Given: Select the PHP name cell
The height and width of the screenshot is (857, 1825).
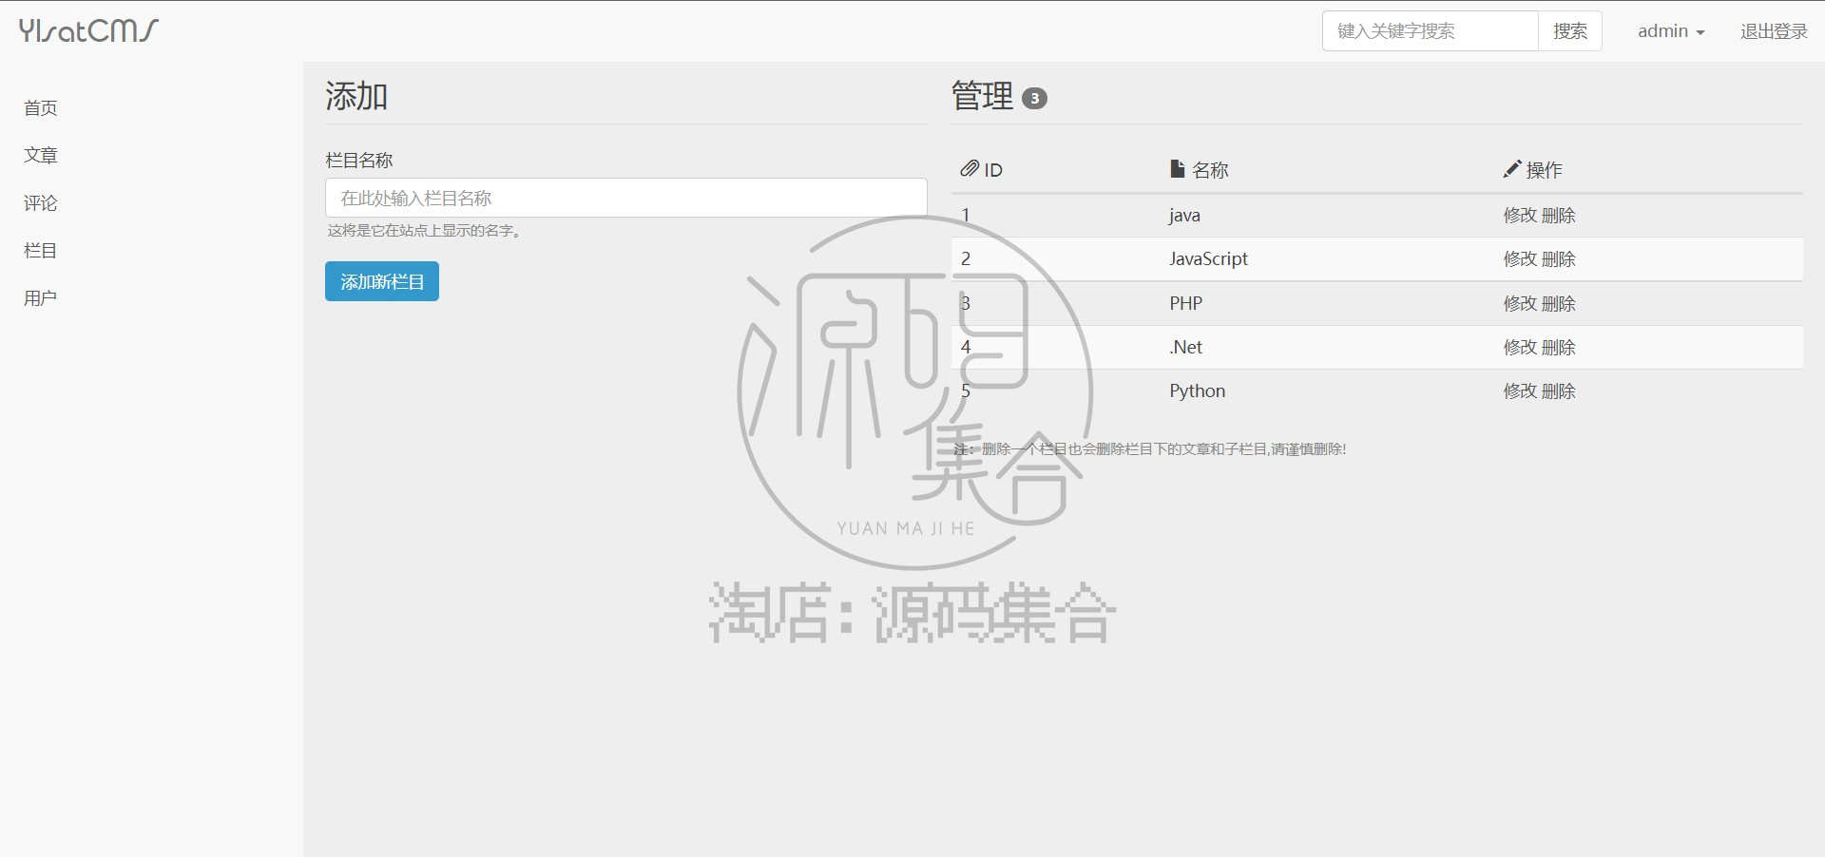Looking at the screenshot, I should pyautogui.click(x=1185, y=304).
